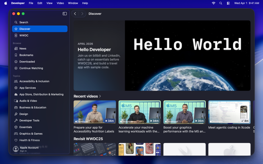Click the Revisit WWDC25 heading
263x164 pixels.
pos(88,139)
